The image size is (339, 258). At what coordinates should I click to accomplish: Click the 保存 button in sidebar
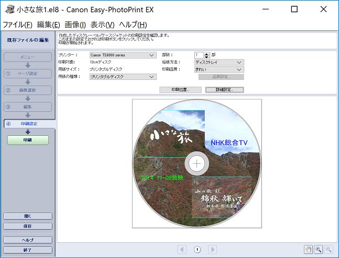(x=28, y=226)
